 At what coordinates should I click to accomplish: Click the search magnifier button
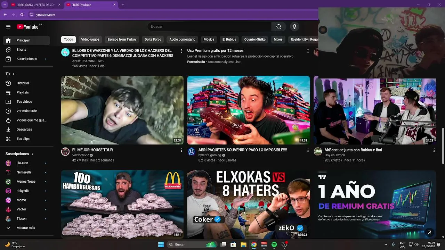pos(279,27)
